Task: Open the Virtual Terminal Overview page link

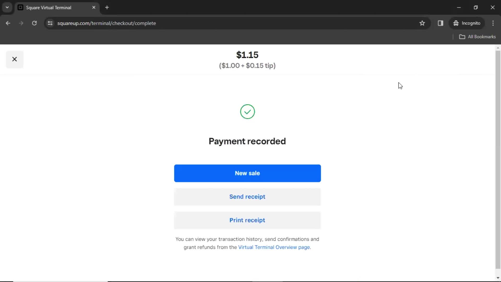Action: (x=274, y=247)
